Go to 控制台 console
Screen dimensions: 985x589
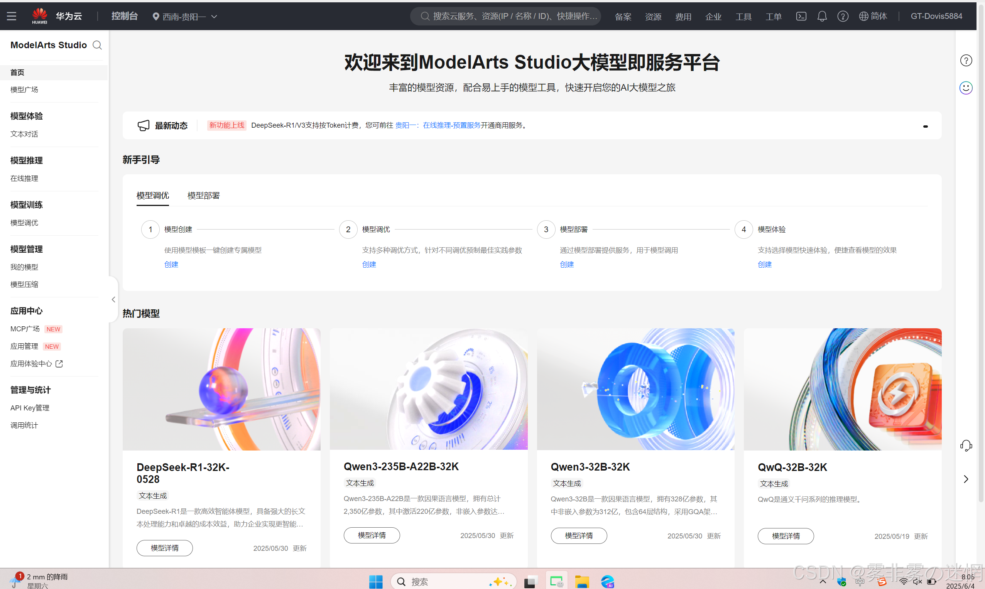(x=125, y=16)
